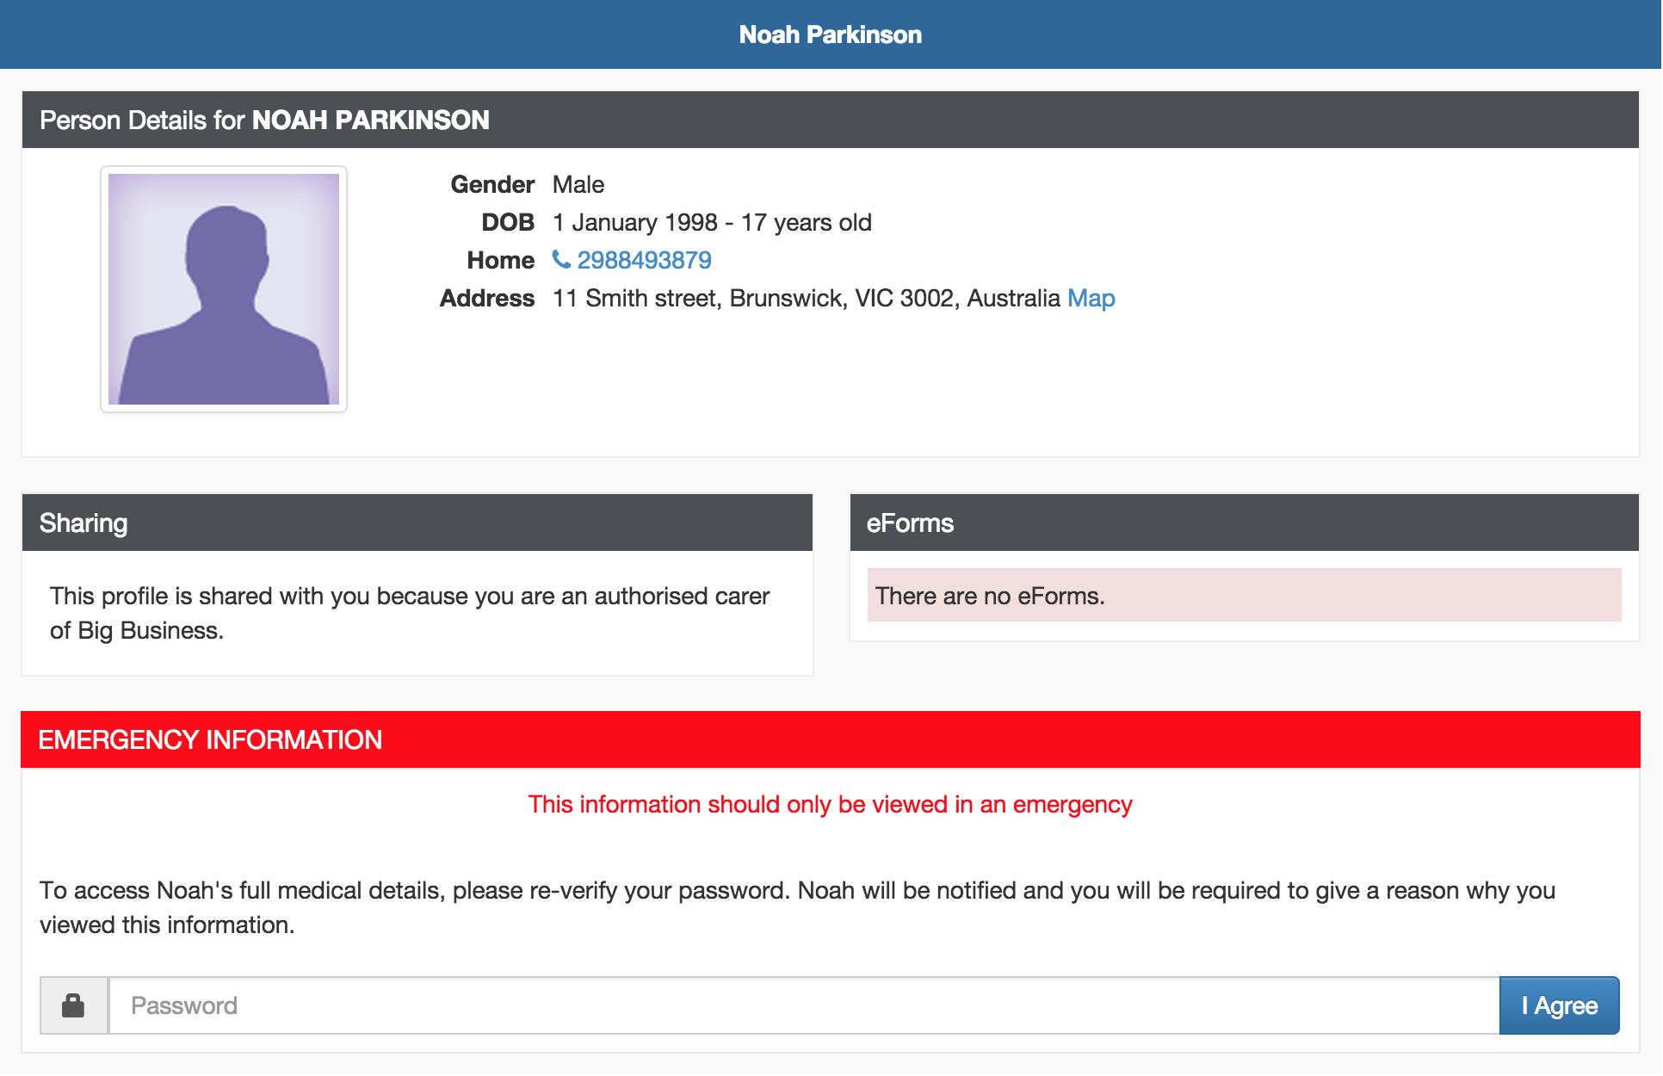This screenshot has width=1663, height=1076.
Task: Click the date of birth value
Action: point(711,222)
